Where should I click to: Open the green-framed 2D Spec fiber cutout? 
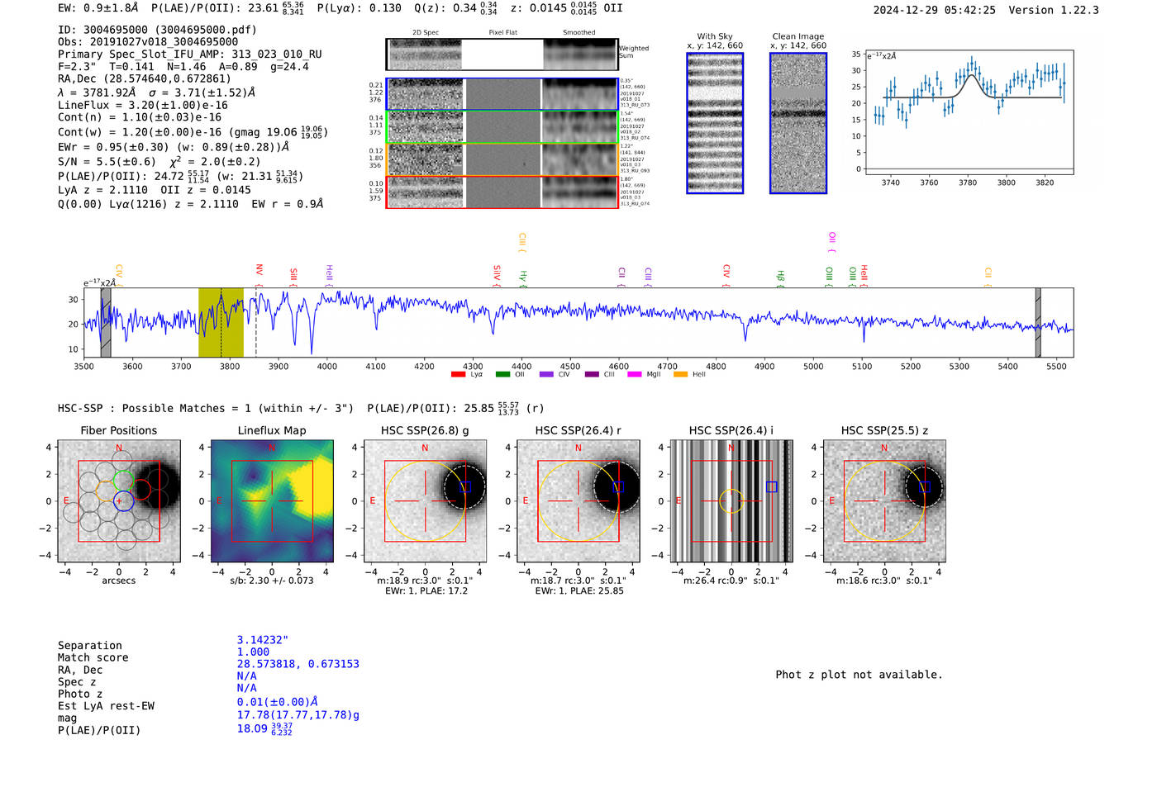click(x=426, y=127)
